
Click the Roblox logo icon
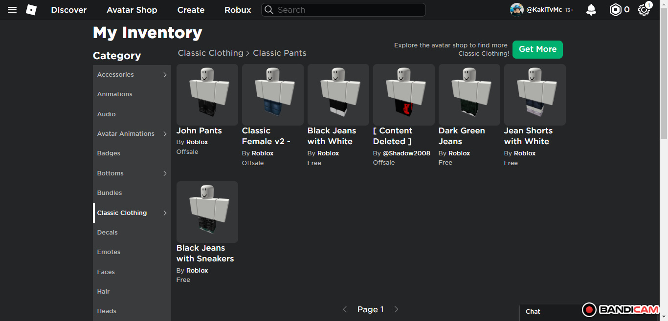pos(31,10)
